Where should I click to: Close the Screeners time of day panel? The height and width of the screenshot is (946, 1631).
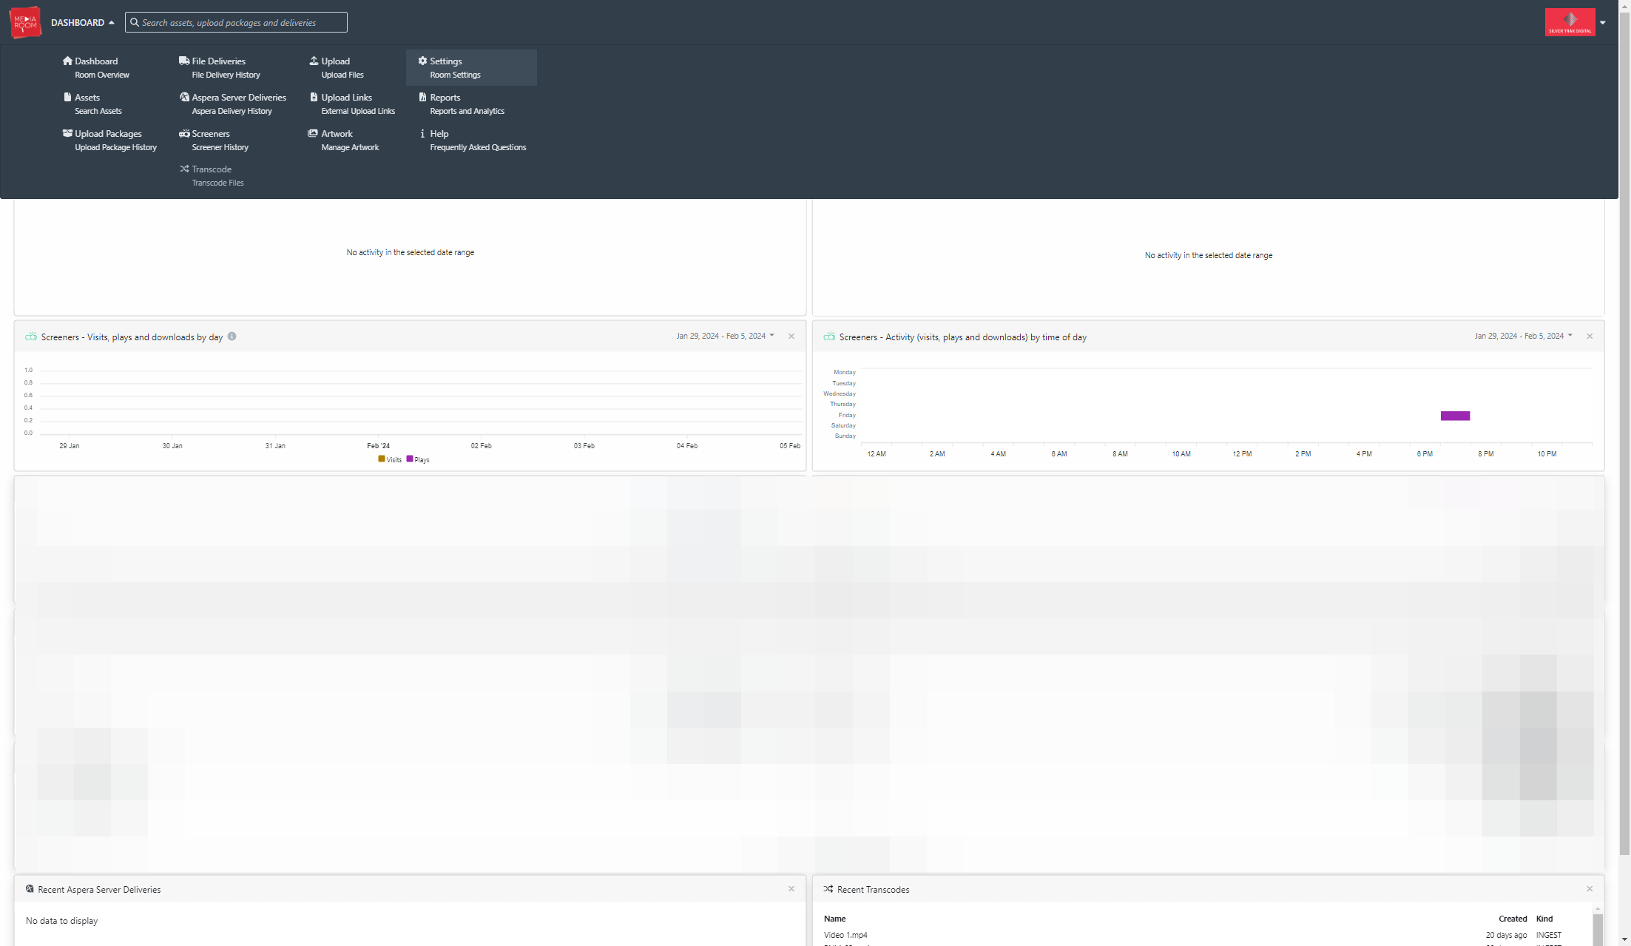pos(1590,336)
